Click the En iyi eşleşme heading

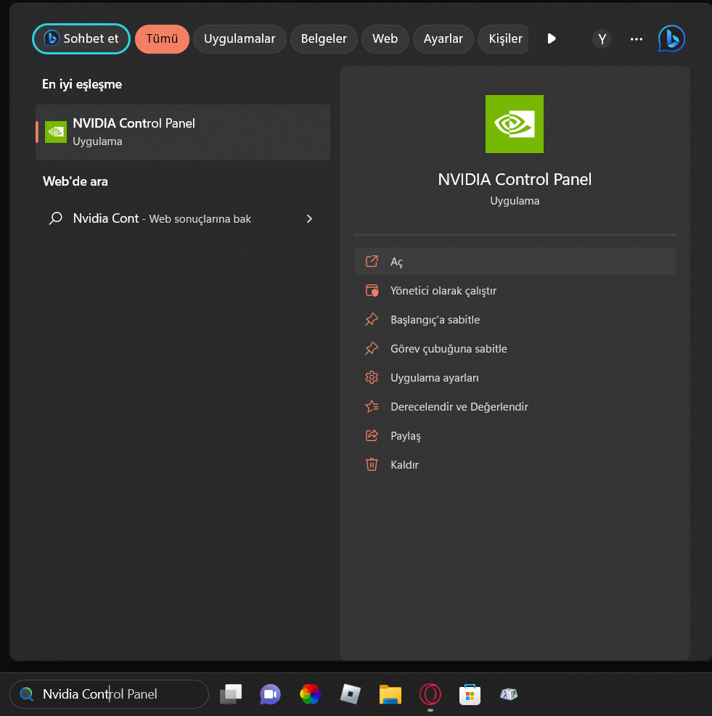[x=82, y=84]
